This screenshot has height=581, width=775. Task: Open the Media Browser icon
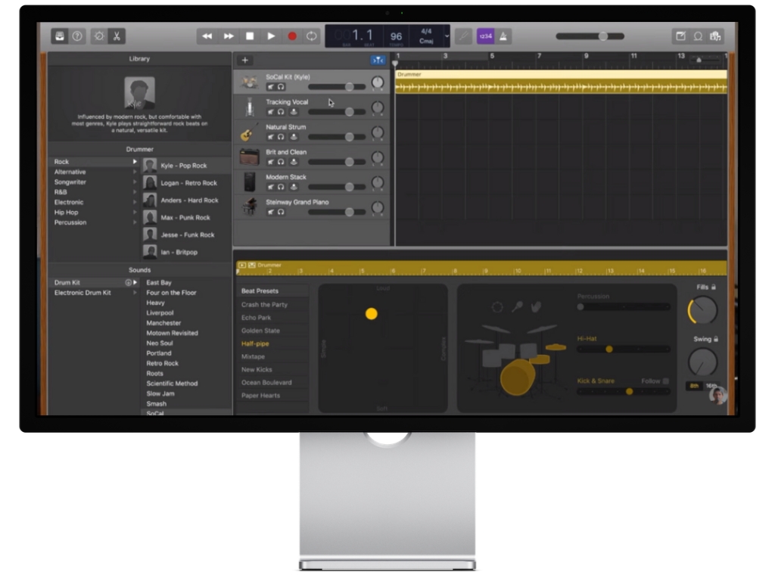click(x=715, y=36)
